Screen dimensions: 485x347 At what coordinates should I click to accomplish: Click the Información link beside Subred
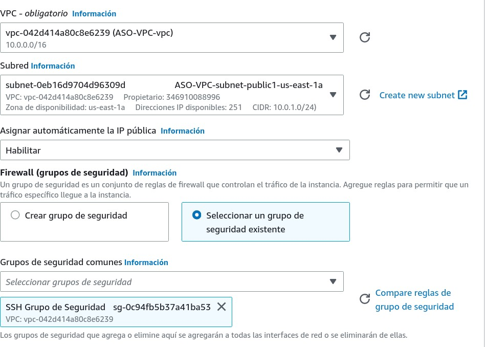[x=53, y=66]
